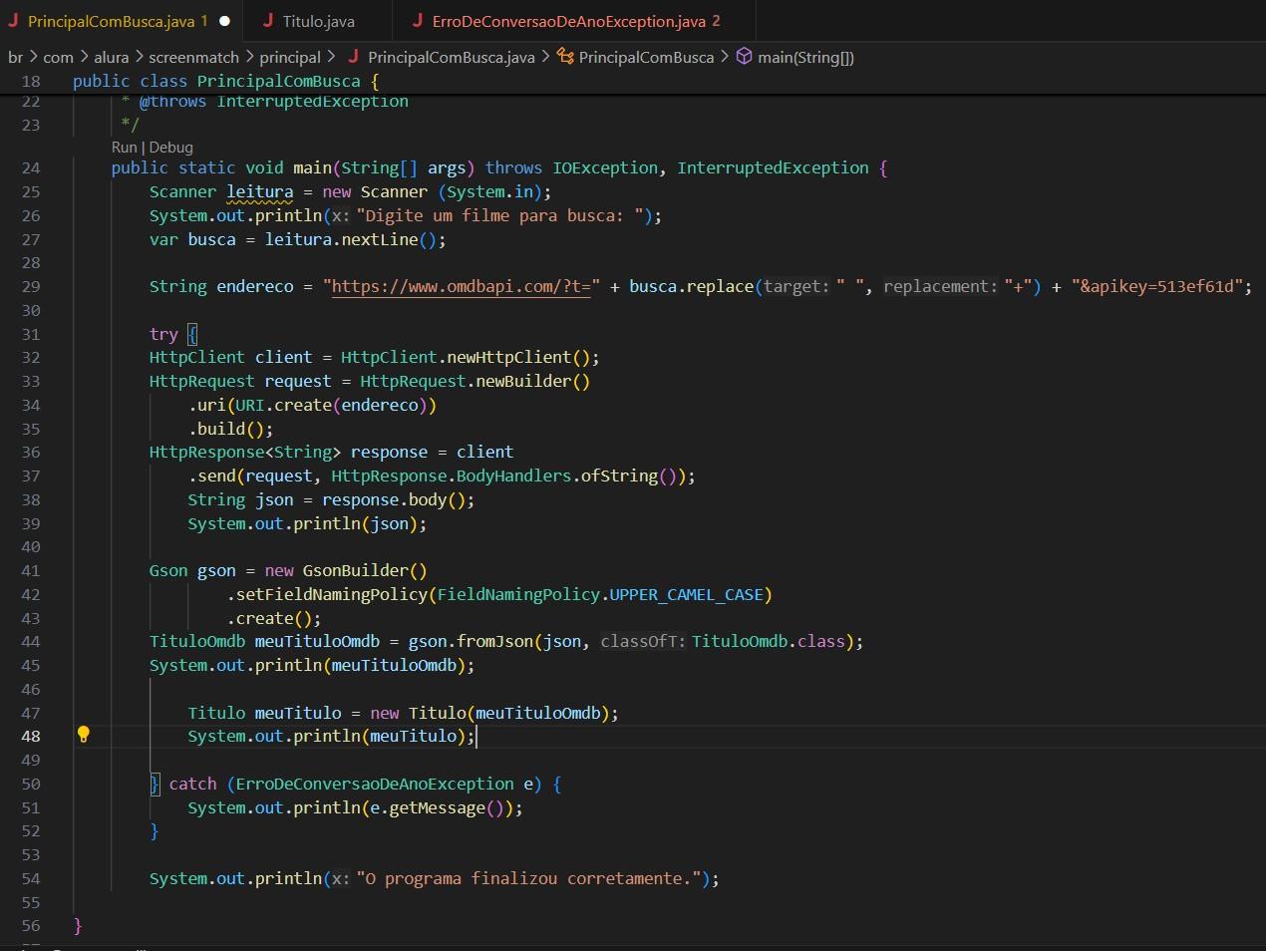The width and height of the screenshot is (1266, 951).
Task: Expand the 'principal' breadcrumb segment
Action: tap(290, 57)
